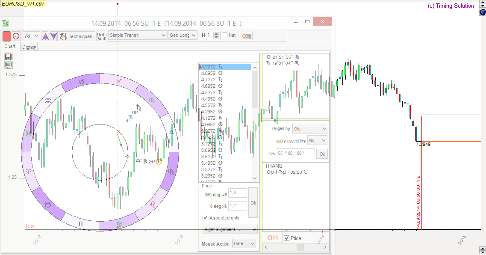Image resolution: width=486 pixels, height=255 pixels.
Task: Open the Techniques button
Action: click(76, 36)
